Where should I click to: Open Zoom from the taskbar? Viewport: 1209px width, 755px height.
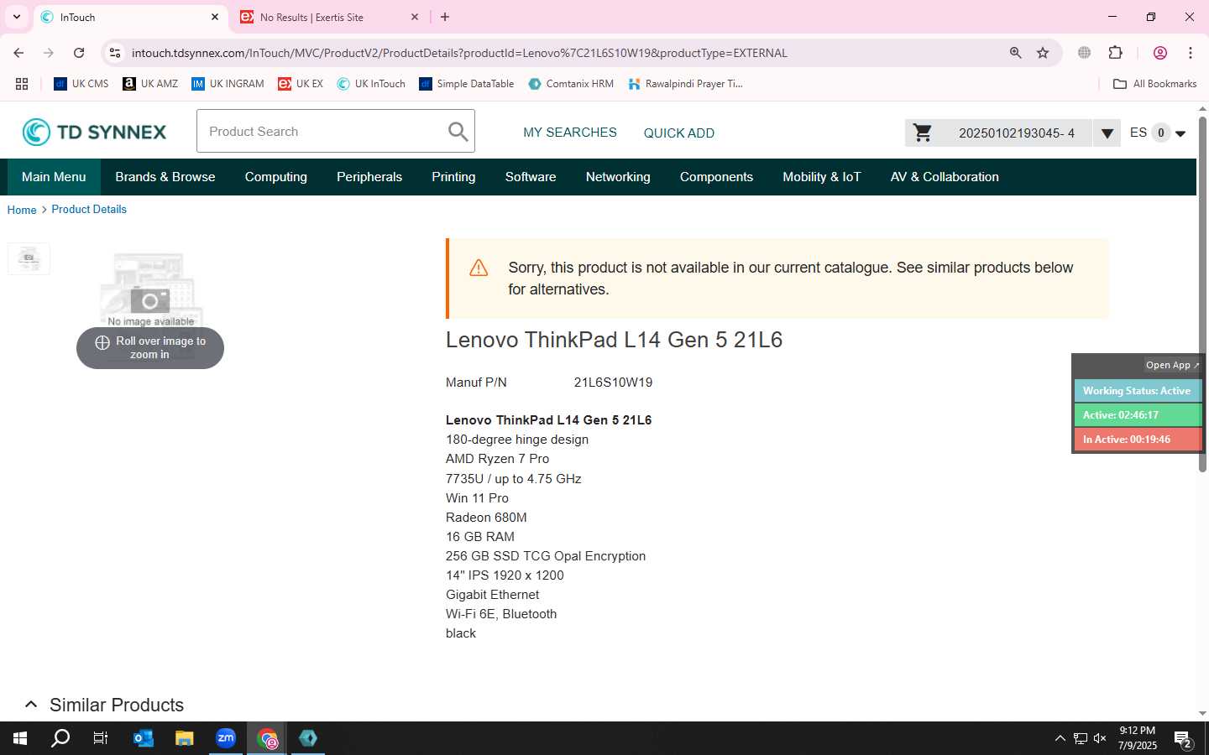point(226,738)
